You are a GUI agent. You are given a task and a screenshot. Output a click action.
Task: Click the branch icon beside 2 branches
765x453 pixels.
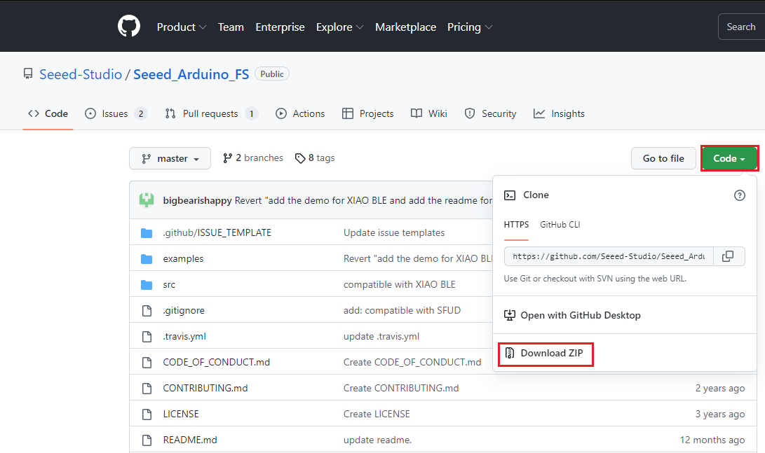pyautogui.click(x=227, y=158)
